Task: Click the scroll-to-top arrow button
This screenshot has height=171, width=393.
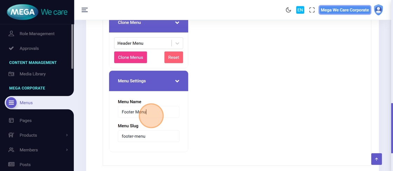Action: click(377, 159)
